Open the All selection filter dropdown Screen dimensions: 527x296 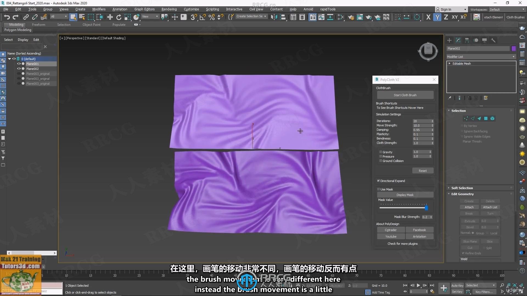coord(59,17)
